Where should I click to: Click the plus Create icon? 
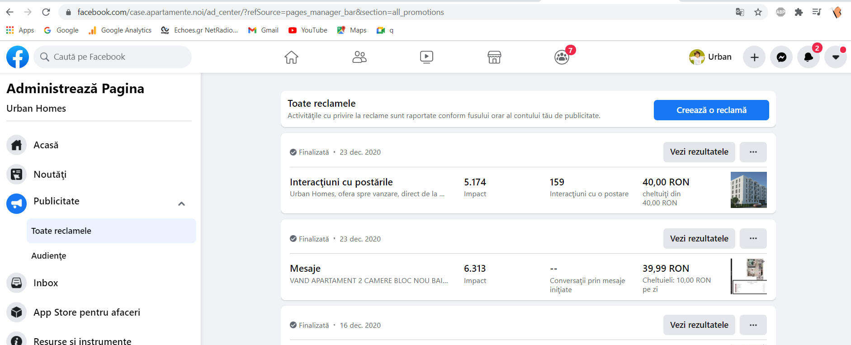[x=754, y=57]
